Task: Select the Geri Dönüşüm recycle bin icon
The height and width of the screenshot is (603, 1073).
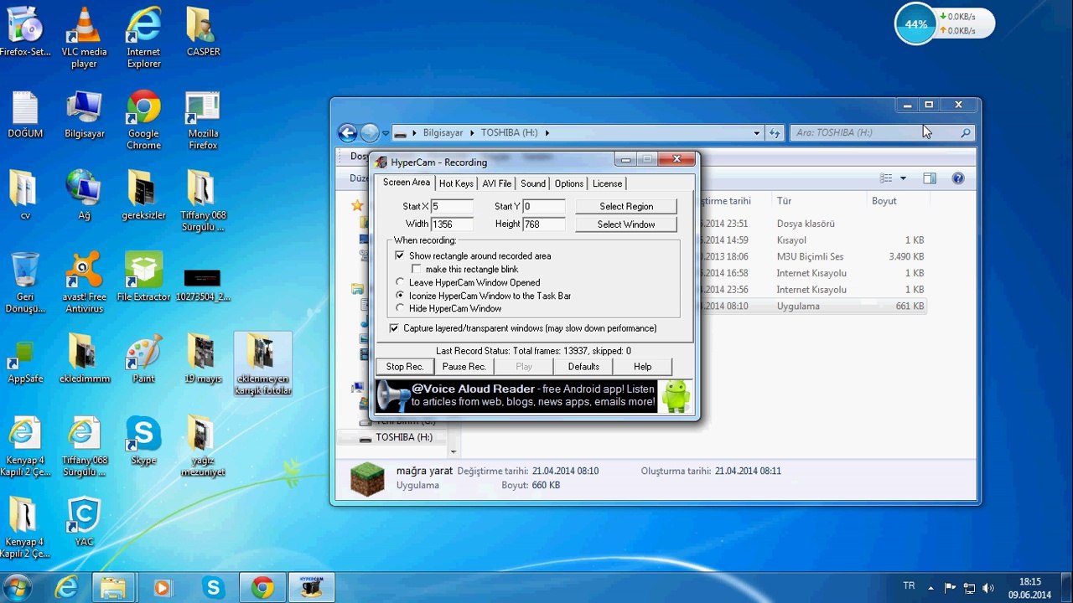Action: coord(25,282)
